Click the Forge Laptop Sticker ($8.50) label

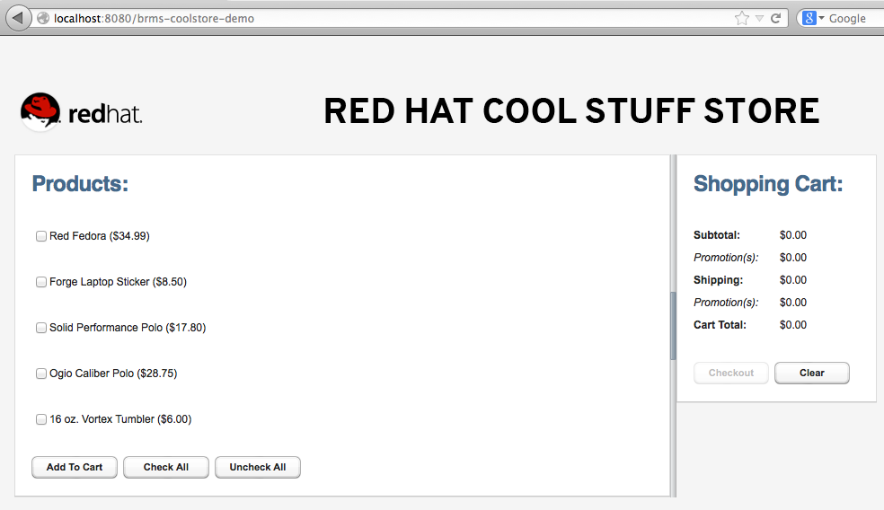pos(118,282)
